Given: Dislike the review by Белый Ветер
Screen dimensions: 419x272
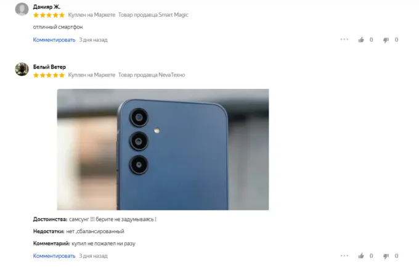Looking at the screenshot, I should 386,256.
